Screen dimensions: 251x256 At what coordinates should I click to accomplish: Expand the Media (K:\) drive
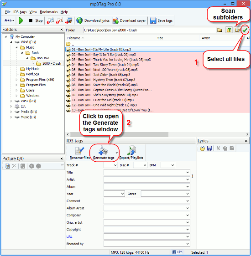pyautogui.click(x=11, y=112)
